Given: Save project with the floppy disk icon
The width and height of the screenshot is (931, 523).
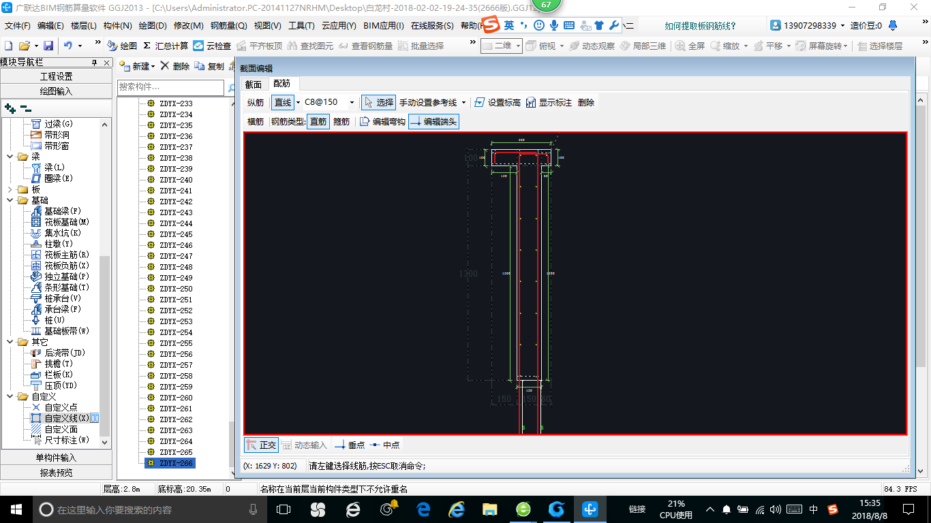Looking at the screenshot, I should (x=48, y=46).
